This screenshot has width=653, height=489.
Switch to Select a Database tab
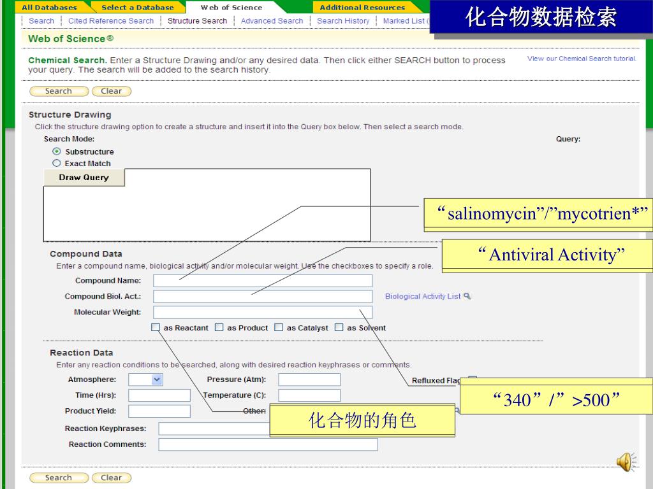(138, 8)
